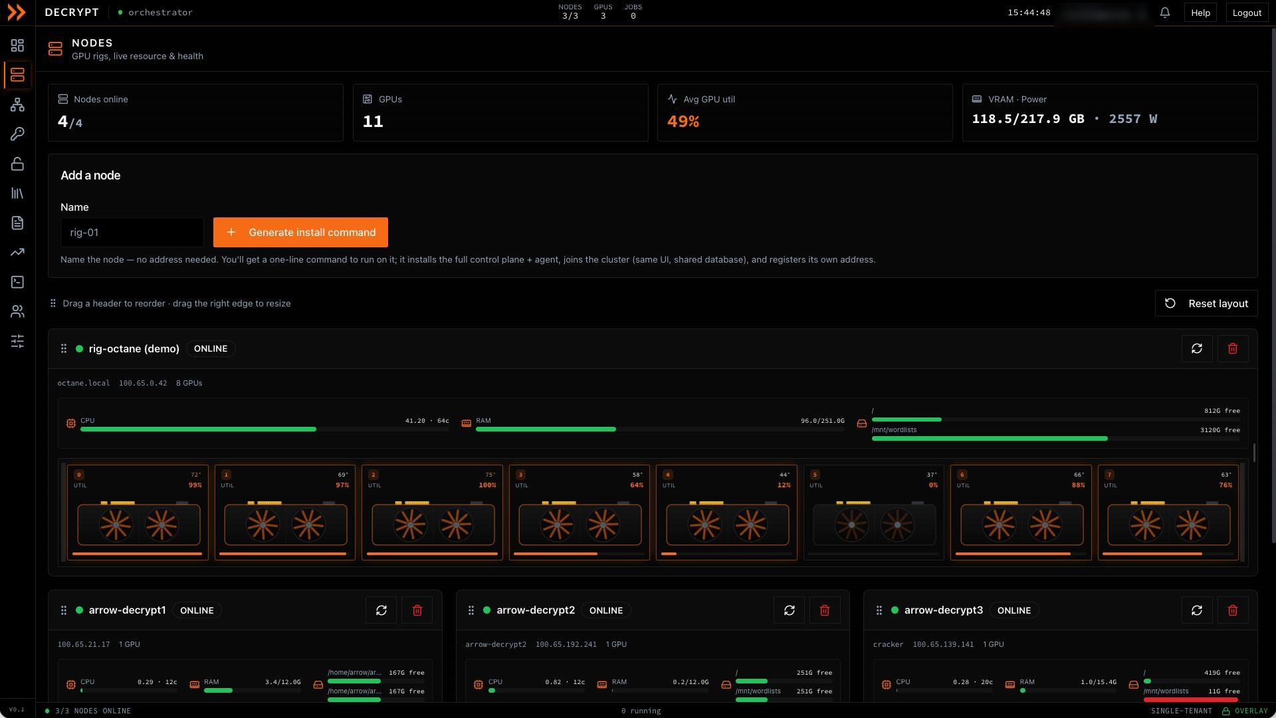Open the sliders settings icon in sidebar

[x=17, y=341]
